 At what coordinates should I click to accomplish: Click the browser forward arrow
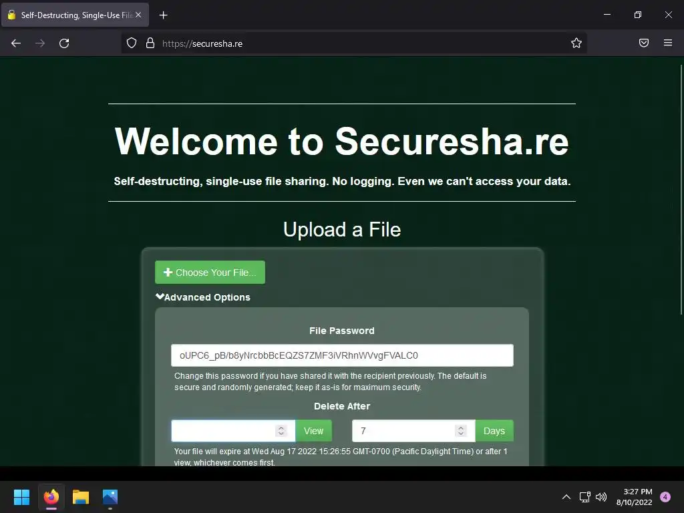pos(40,43)
